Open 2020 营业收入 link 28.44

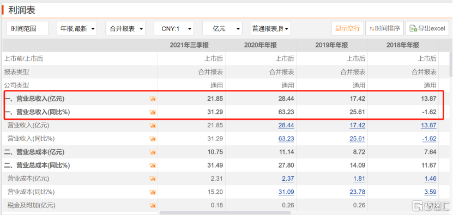[286, 126]
